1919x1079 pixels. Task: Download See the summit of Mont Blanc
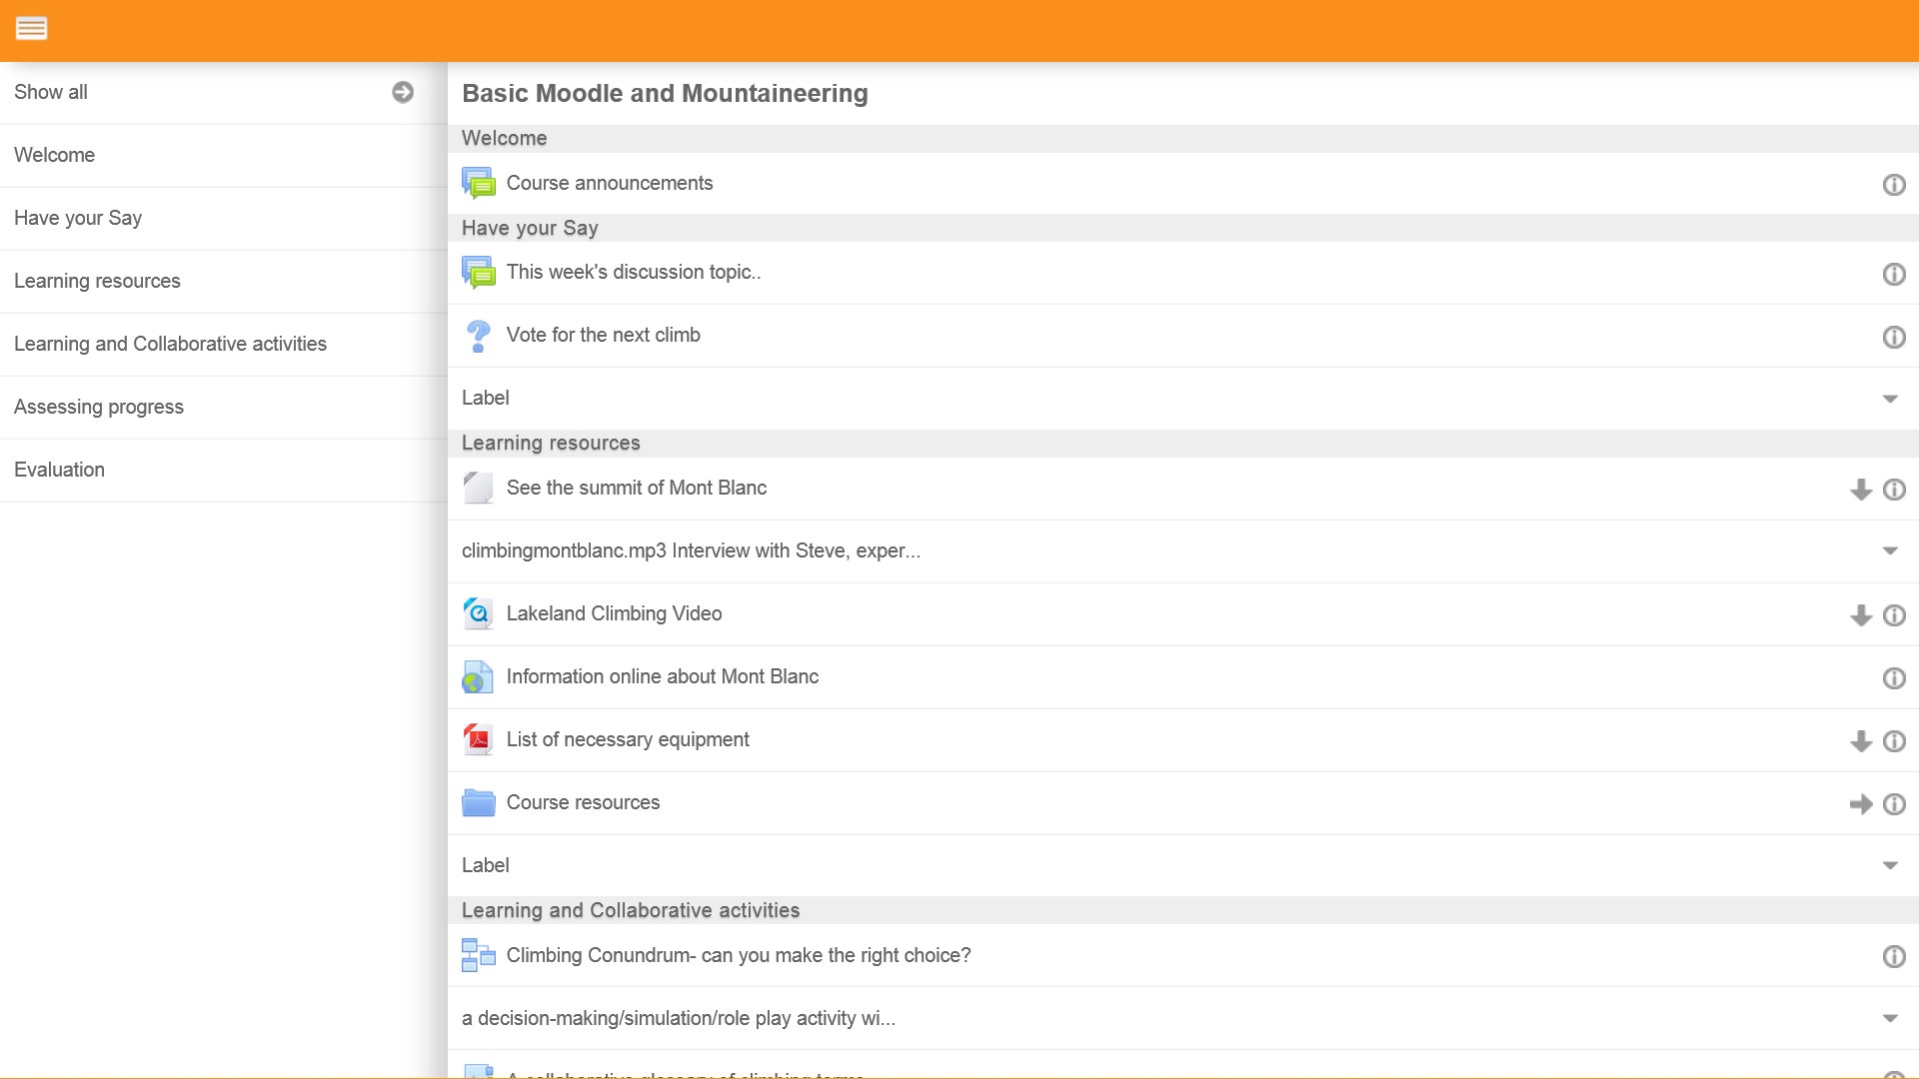point(1860,490)
